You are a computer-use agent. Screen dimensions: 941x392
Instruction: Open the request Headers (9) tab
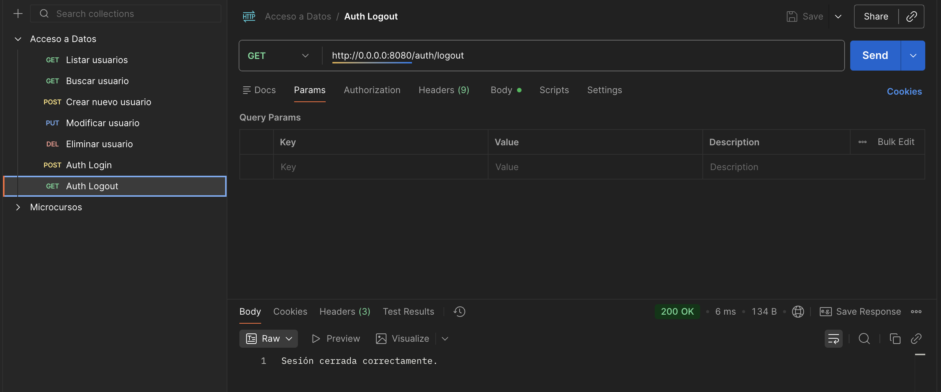444,90
